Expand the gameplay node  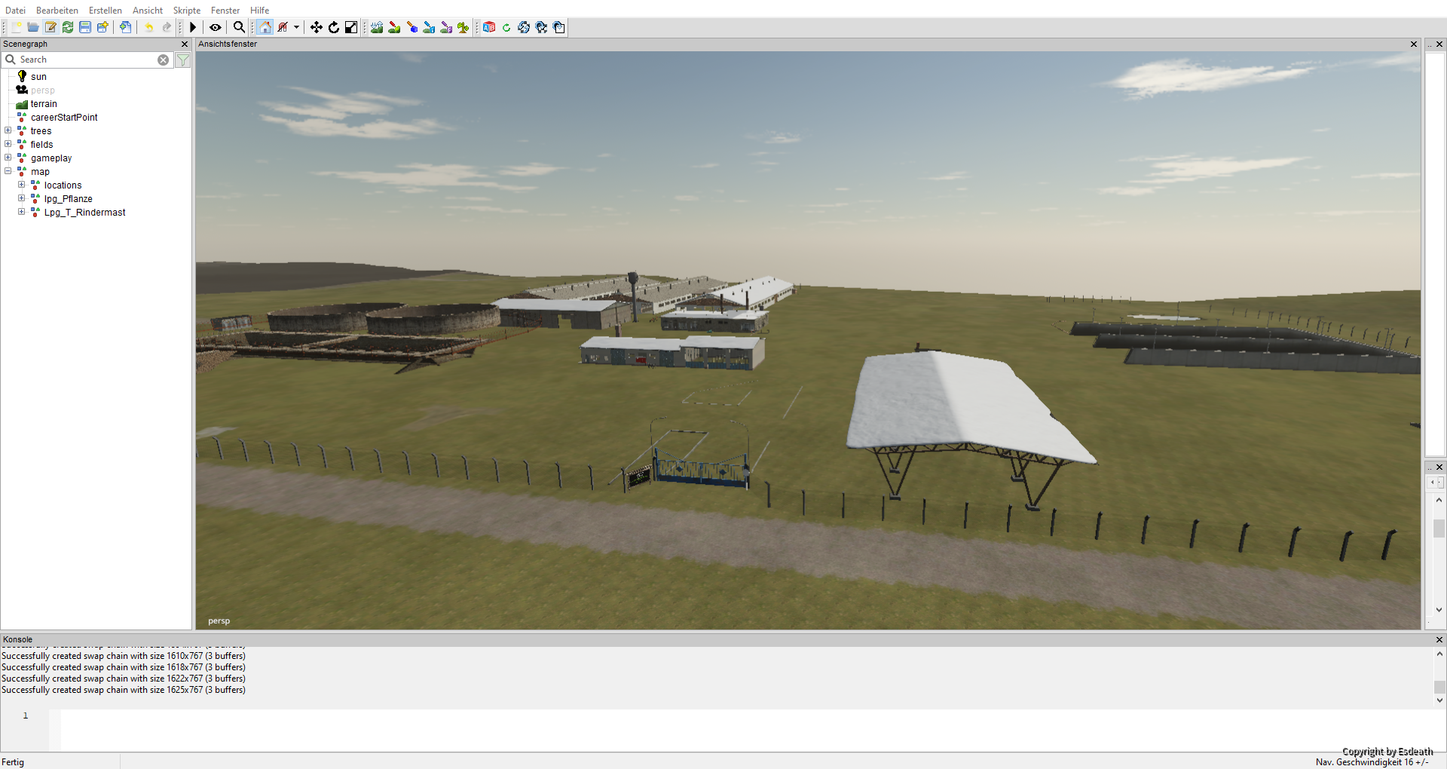(x=8, y=158)
